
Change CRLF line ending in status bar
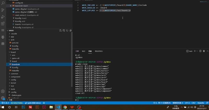point(194,103)
